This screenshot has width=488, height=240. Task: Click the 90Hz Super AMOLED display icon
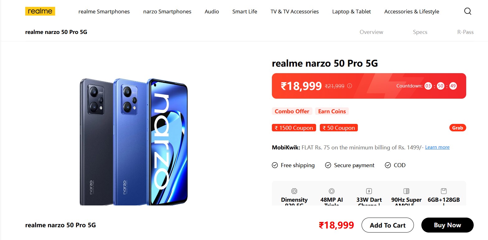click(406, 191)
